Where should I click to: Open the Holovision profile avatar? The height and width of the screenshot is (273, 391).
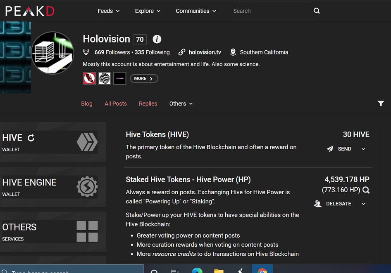click(52, 53)
